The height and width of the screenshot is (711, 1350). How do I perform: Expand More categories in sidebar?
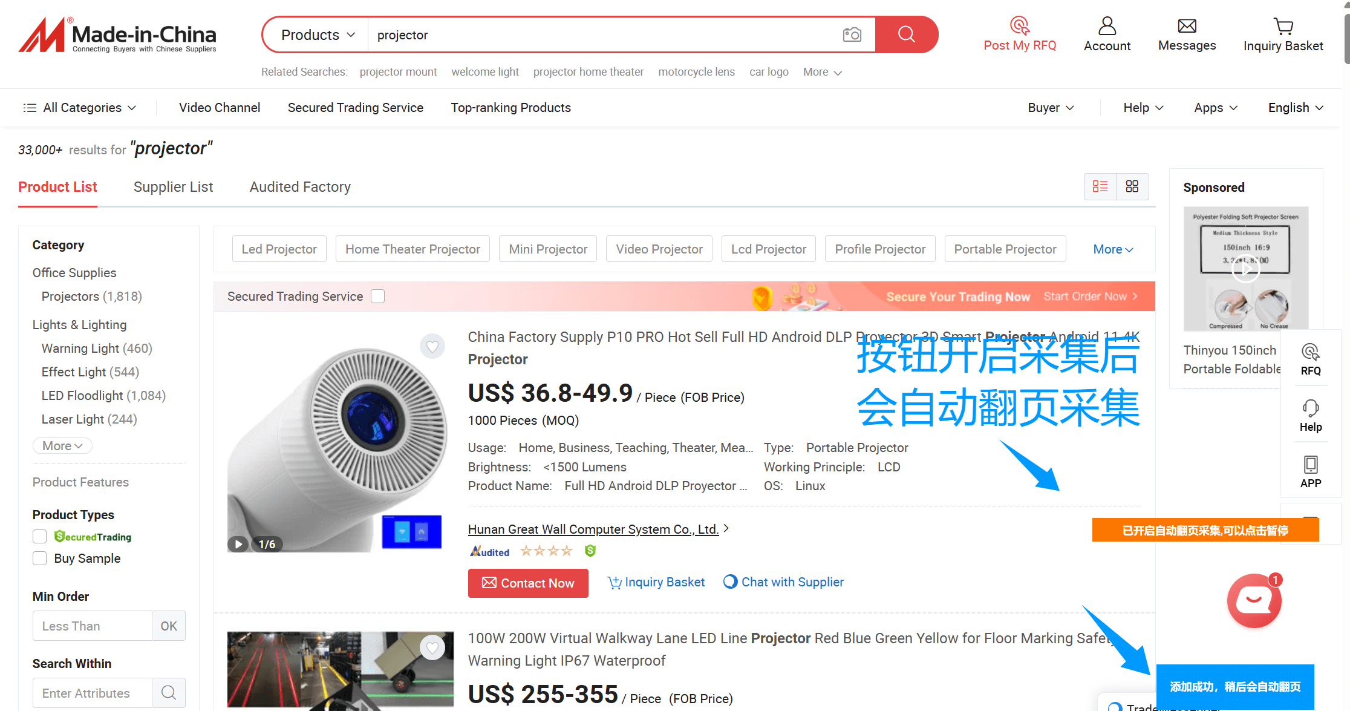[62, 446]
